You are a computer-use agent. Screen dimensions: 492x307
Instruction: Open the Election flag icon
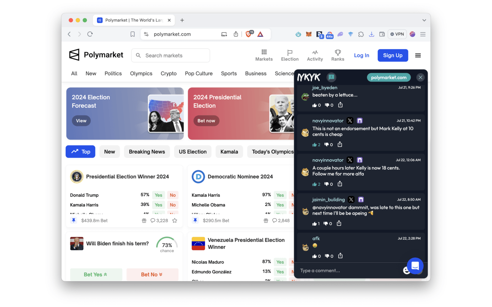click(289, 53)
